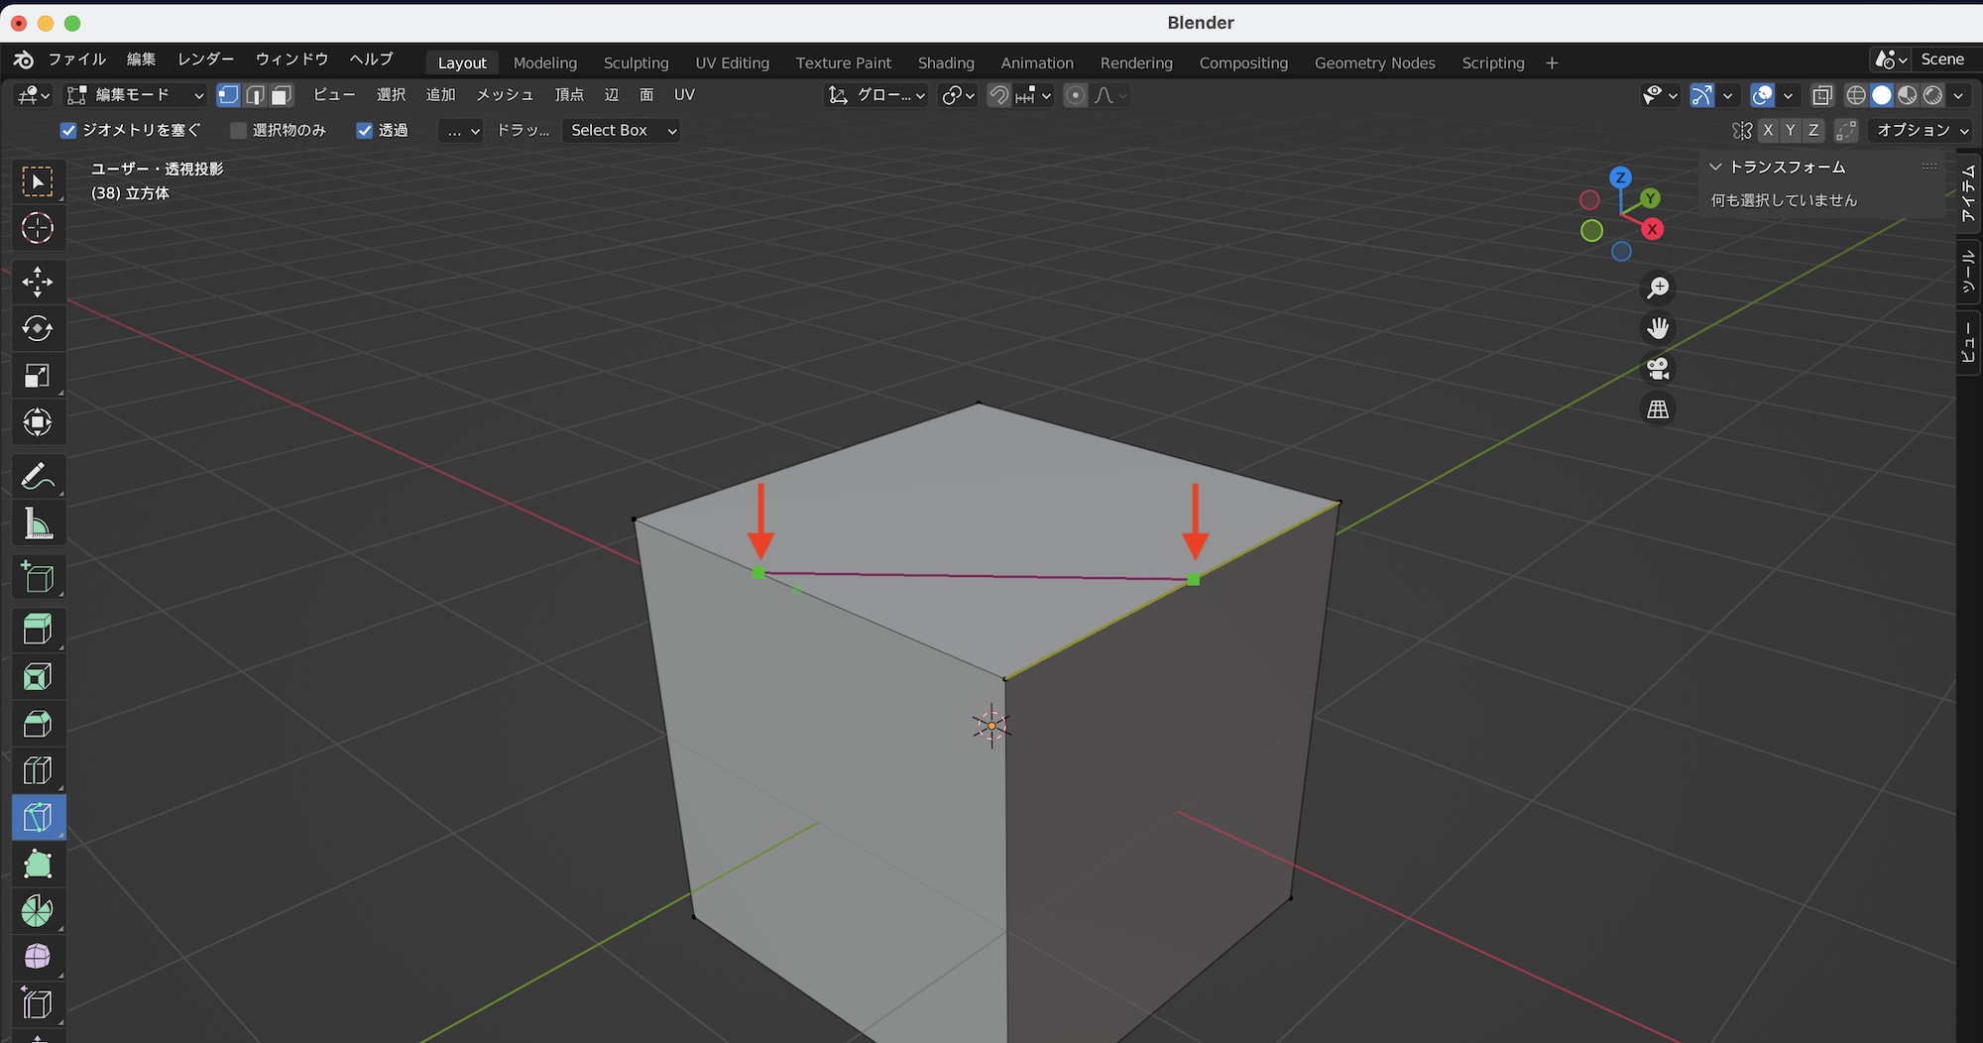Select the Rotate tool

38,328
